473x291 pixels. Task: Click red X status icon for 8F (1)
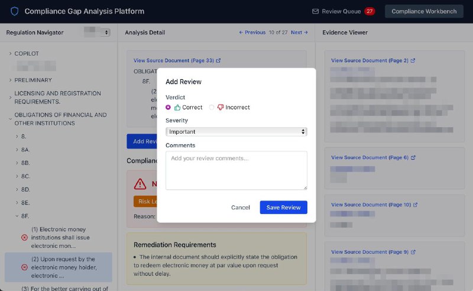click(24, 238)
